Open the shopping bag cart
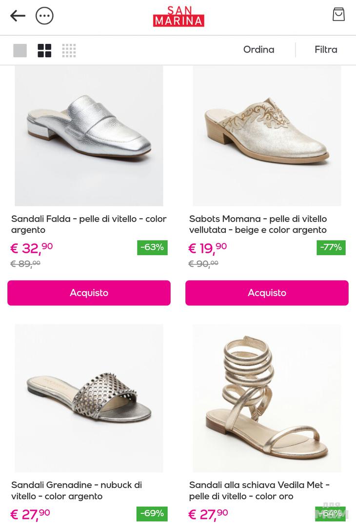The height and width of the screenshot is (526, 356). pyautogui.click(x=338, y=15)
